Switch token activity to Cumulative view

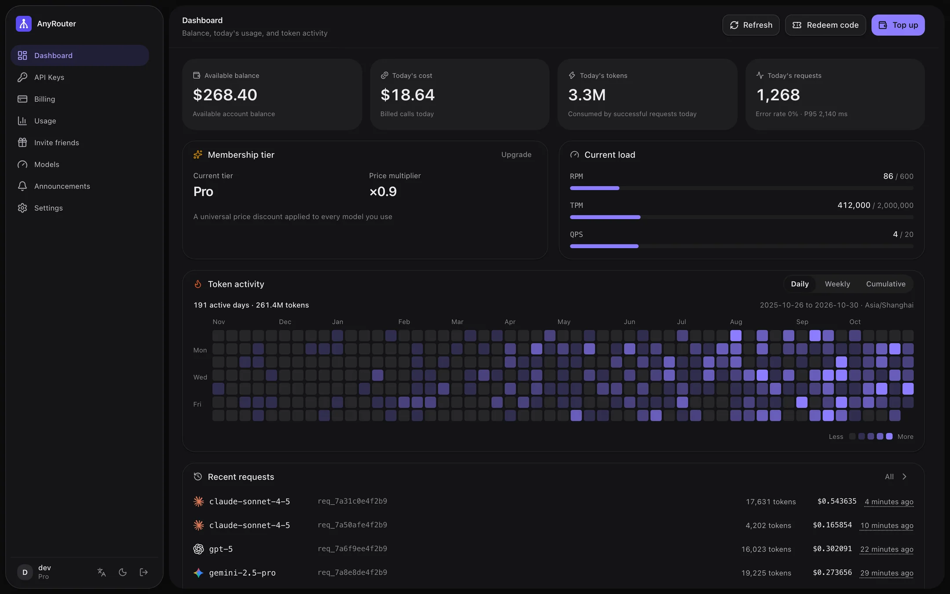886,284
